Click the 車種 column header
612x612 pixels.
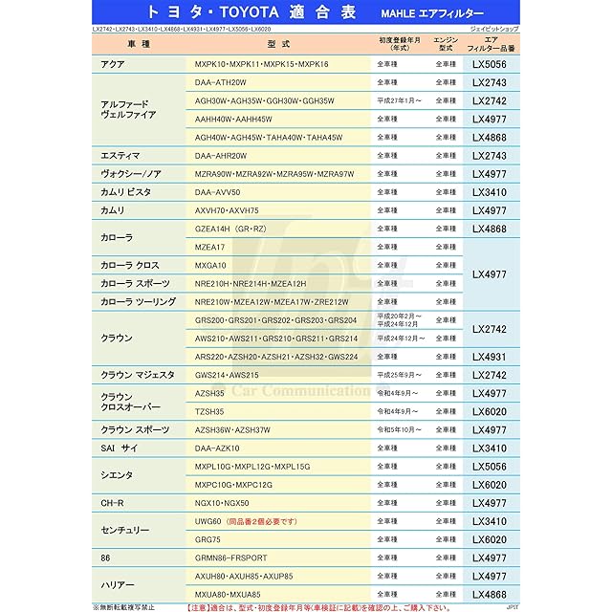pos(139,44)
